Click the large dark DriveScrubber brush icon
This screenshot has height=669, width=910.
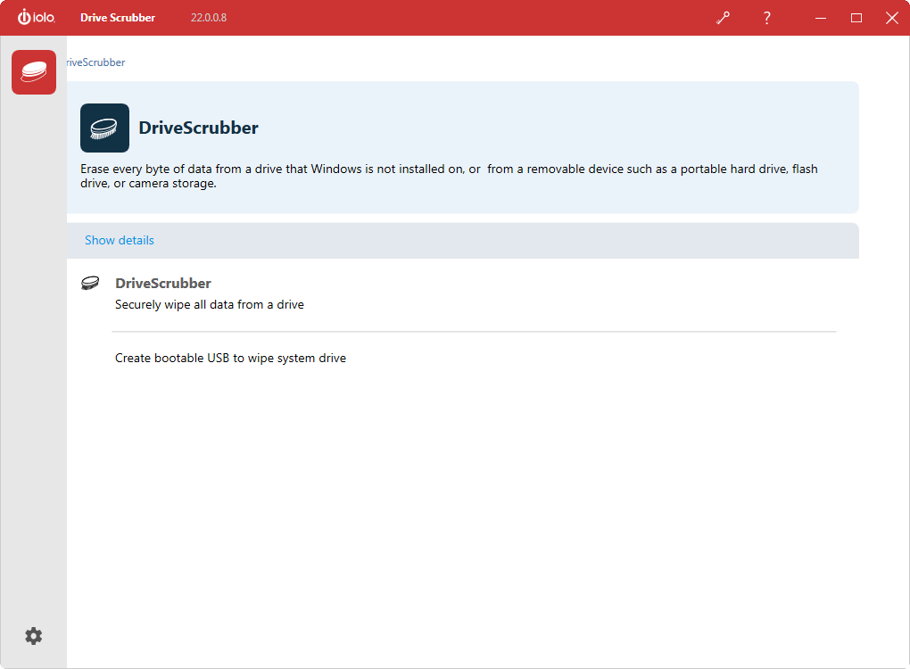click(104, 128)
